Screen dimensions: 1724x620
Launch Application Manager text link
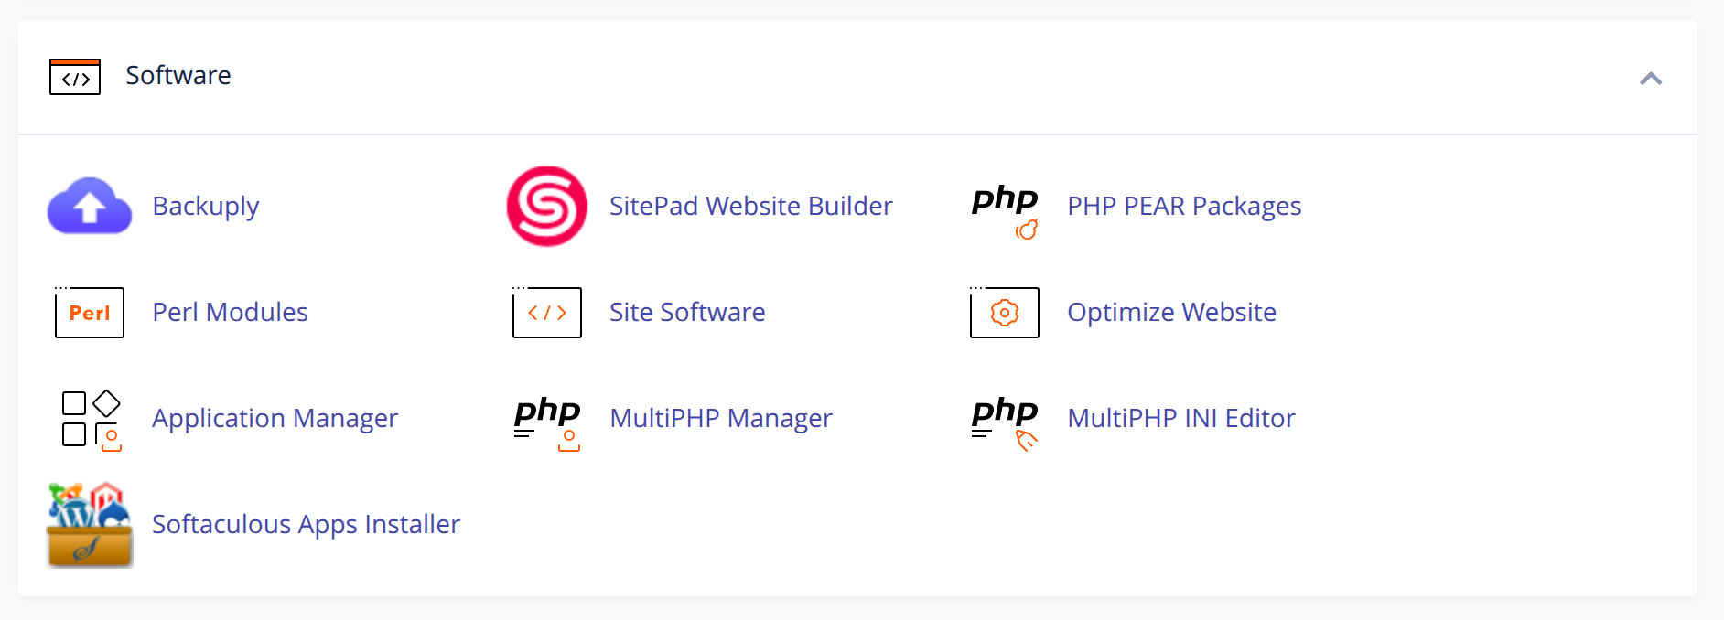275,419
